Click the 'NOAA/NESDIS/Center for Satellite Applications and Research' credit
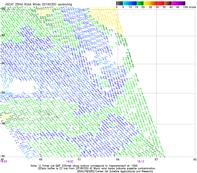The width and height of the screenshot is (197, 173). (x=115, y=171)
